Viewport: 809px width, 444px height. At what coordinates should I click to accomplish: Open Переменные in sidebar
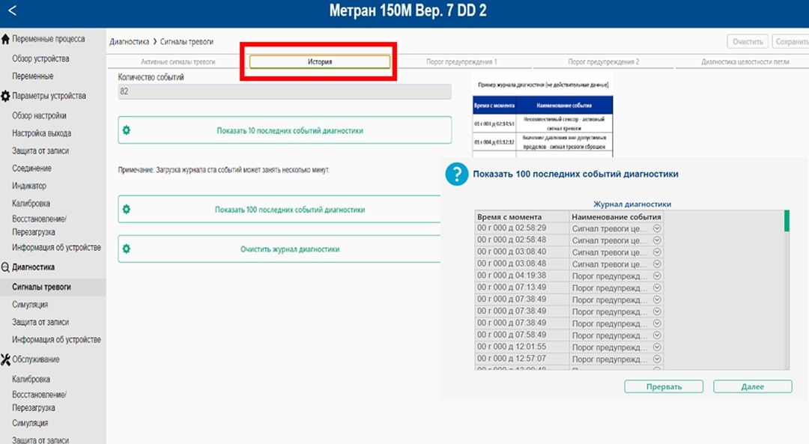[x=32, y=76]
